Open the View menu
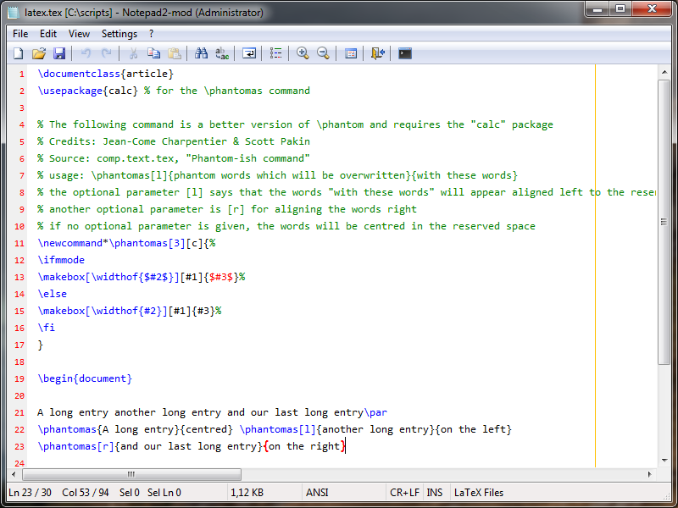 [x=79, y=34]
